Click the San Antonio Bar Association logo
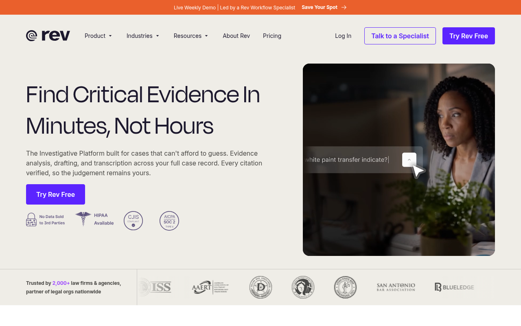 pyautogui.click(x=396, y=287)
